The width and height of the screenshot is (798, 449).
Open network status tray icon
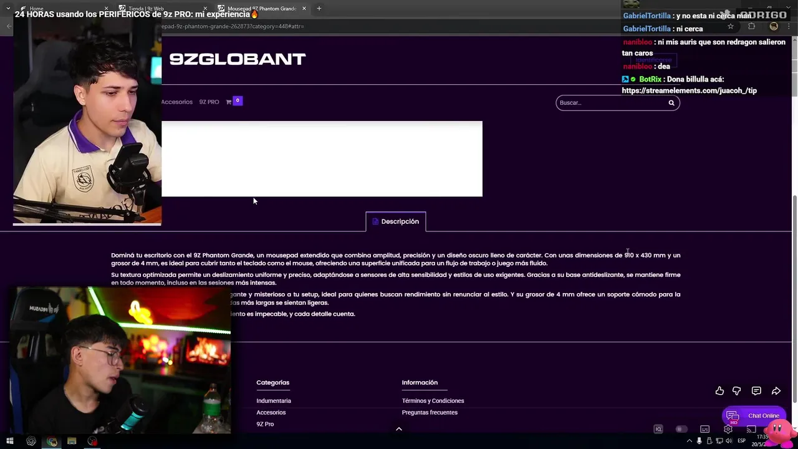point(719,442)
